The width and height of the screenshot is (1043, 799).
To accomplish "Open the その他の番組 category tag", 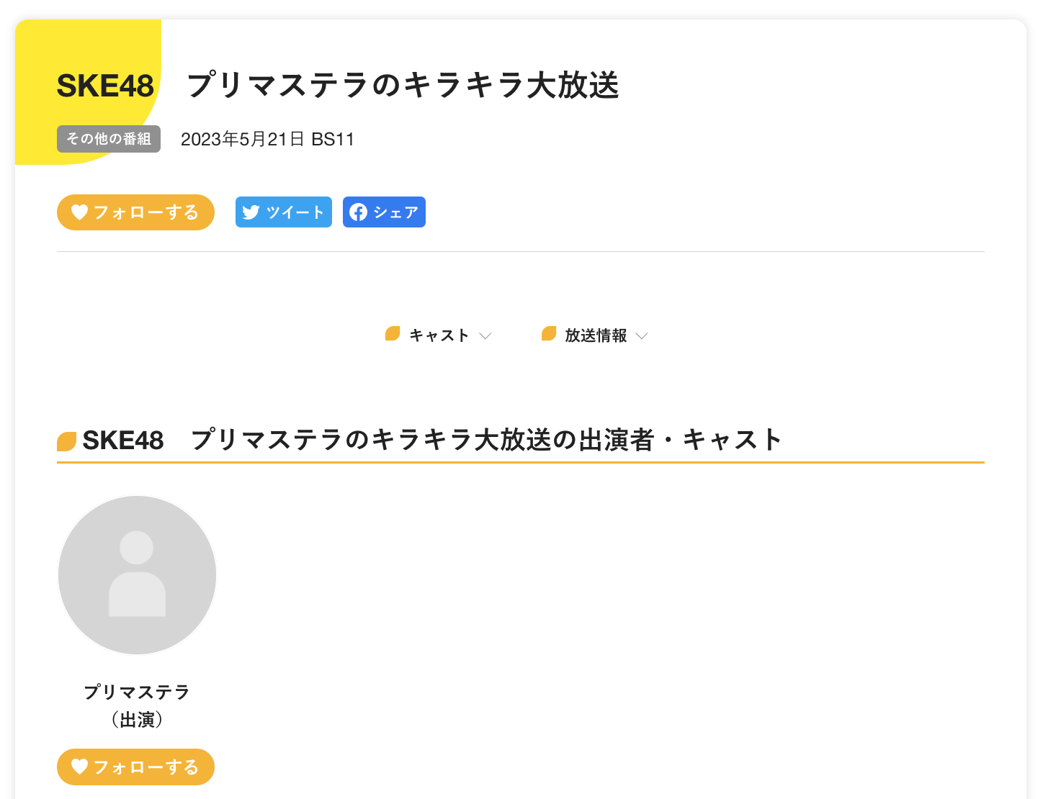I will coord(109,139).
